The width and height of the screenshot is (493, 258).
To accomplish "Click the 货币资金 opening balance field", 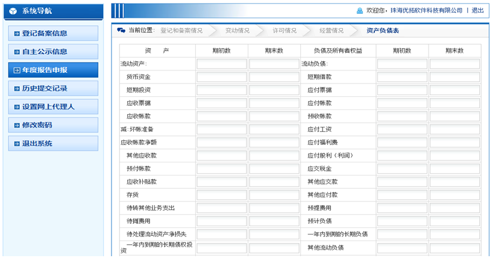I will [221, 77].
